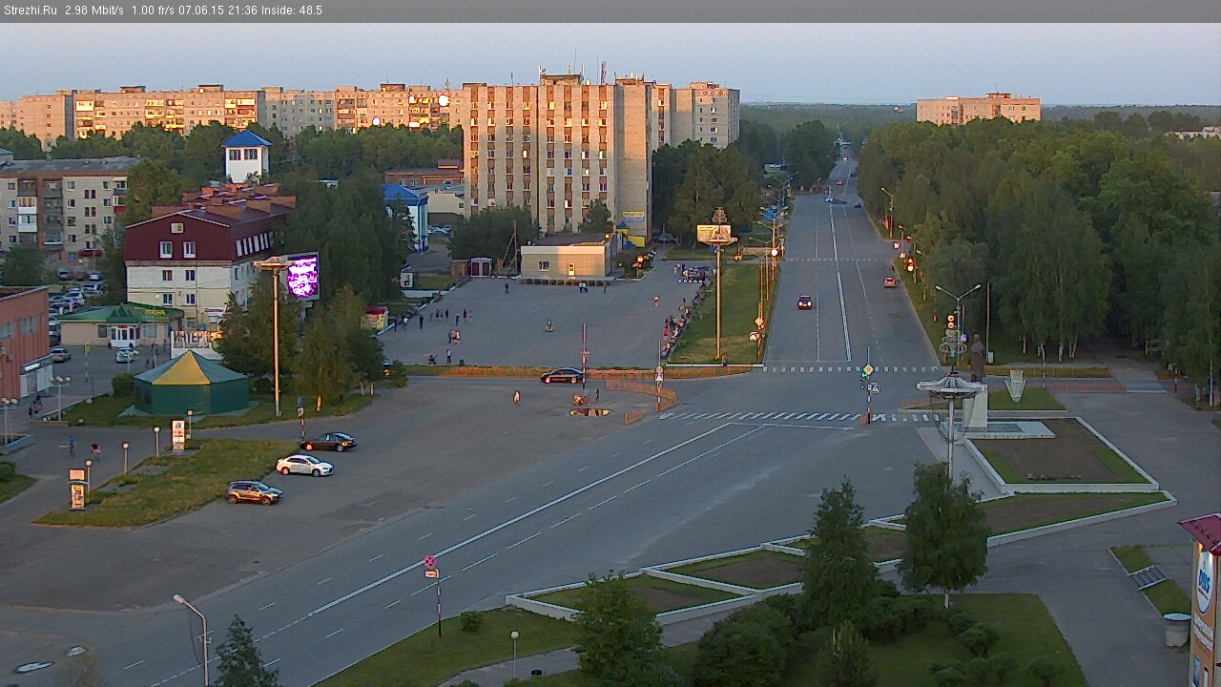Click the "1.00 fr/s" frame rate value
The width and height of the screenshot is (1221, 687).
pyautogui.click(x=153, y=10)
